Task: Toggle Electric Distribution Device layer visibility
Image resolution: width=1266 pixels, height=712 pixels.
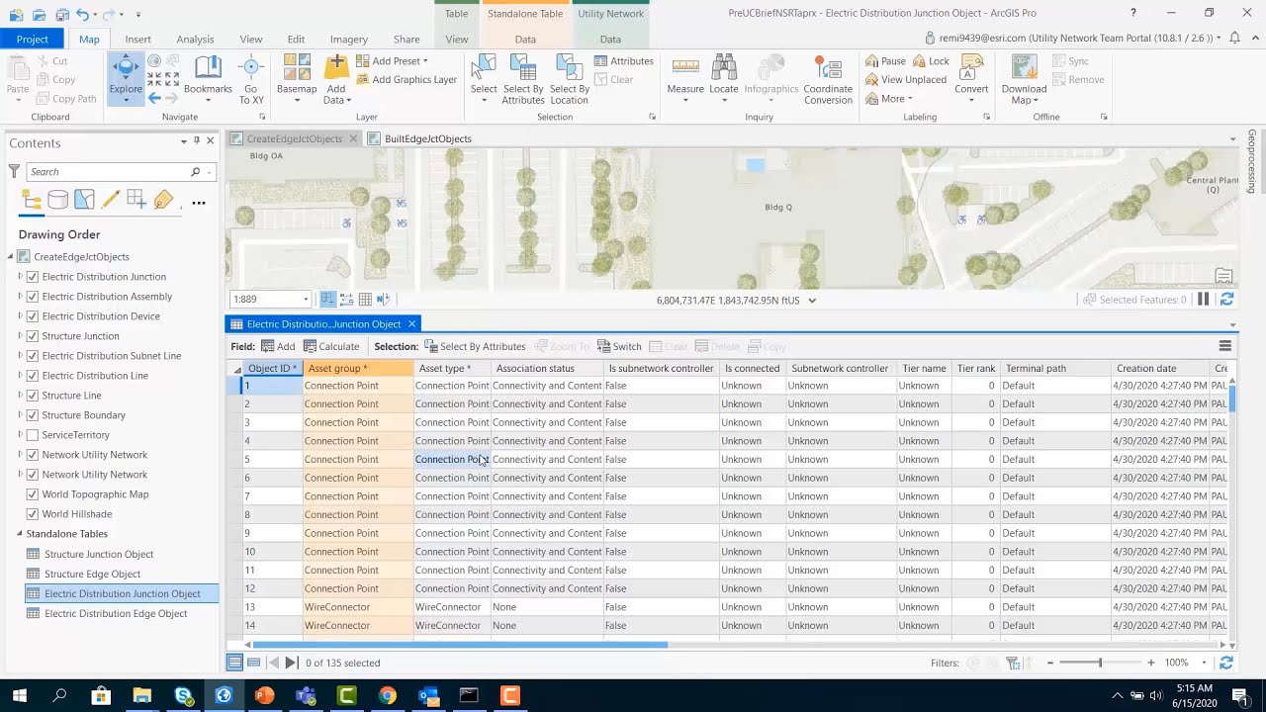Action: pos(33,316)
